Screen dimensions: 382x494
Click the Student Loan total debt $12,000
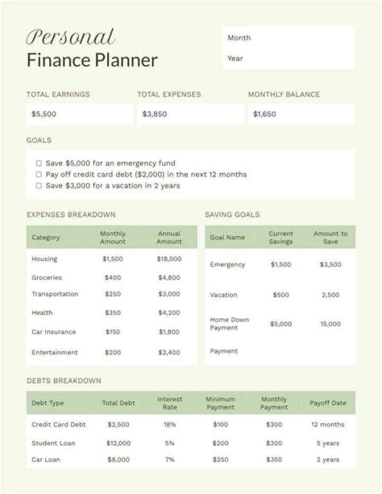pyautogui.click(x=118, y=443)
